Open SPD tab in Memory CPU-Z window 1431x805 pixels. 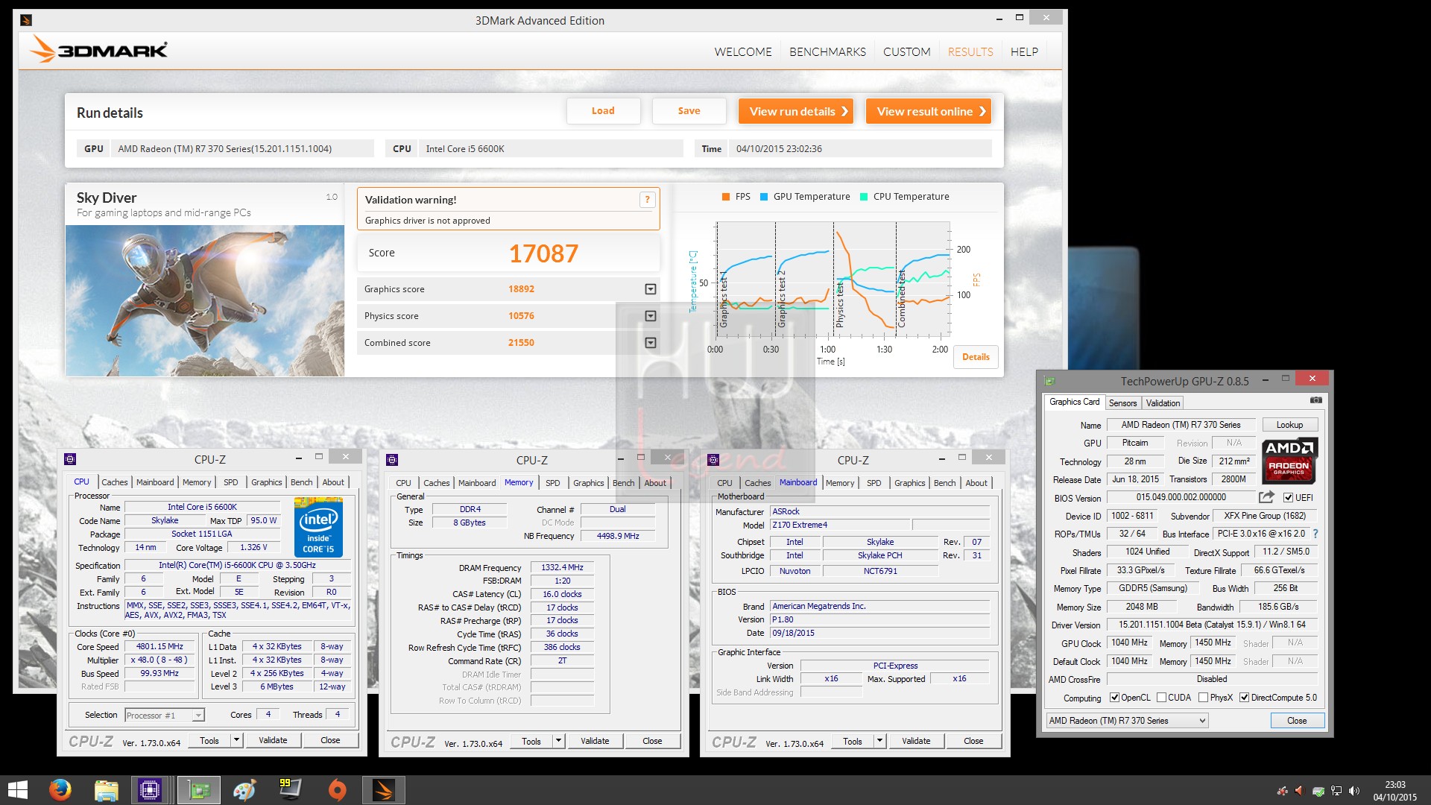point(552,483)
